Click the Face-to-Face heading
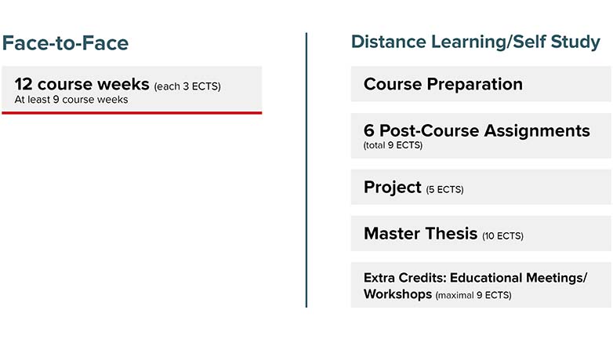Viewport: 613px width, 343px height. pos(65,42)
